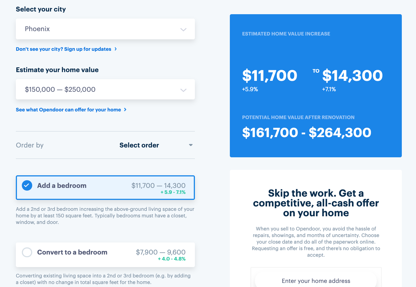Click the "Order by" label
This screenshot has width=416, height=287.
(29, 145)
